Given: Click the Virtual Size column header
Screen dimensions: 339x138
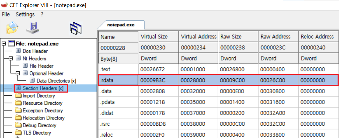Looking at the screenshot, I should pos(158,36).
